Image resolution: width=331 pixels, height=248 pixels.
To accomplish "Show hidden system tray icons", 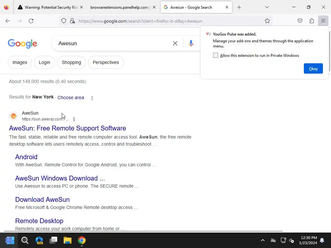I will tap(263, 240).
